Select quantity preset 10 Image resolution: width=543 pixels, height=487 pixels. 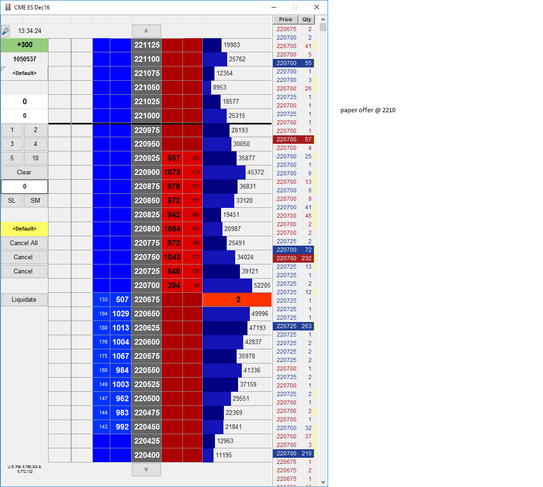point(35,158)
